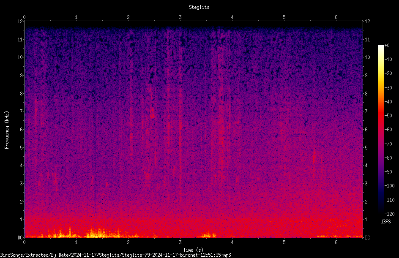This screenshot has height=258, width=399.
Task: Click the +0 value atop the dBFS scale
Action: tap(387, 46)
